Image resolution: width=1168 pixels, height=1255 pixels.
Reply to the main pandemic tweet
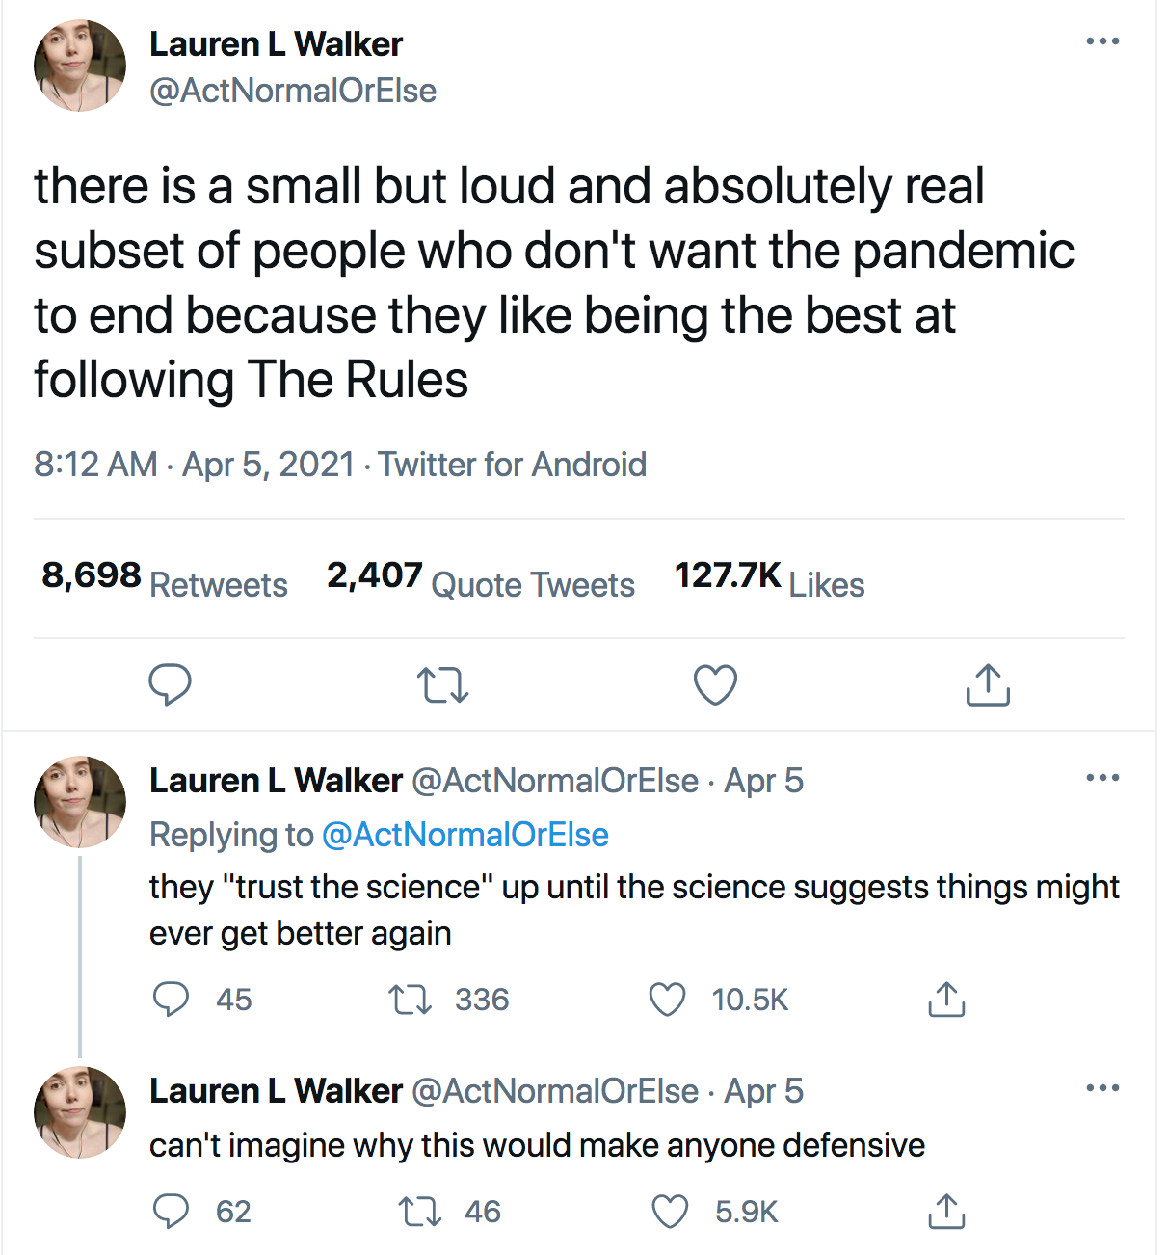[170, 685]
